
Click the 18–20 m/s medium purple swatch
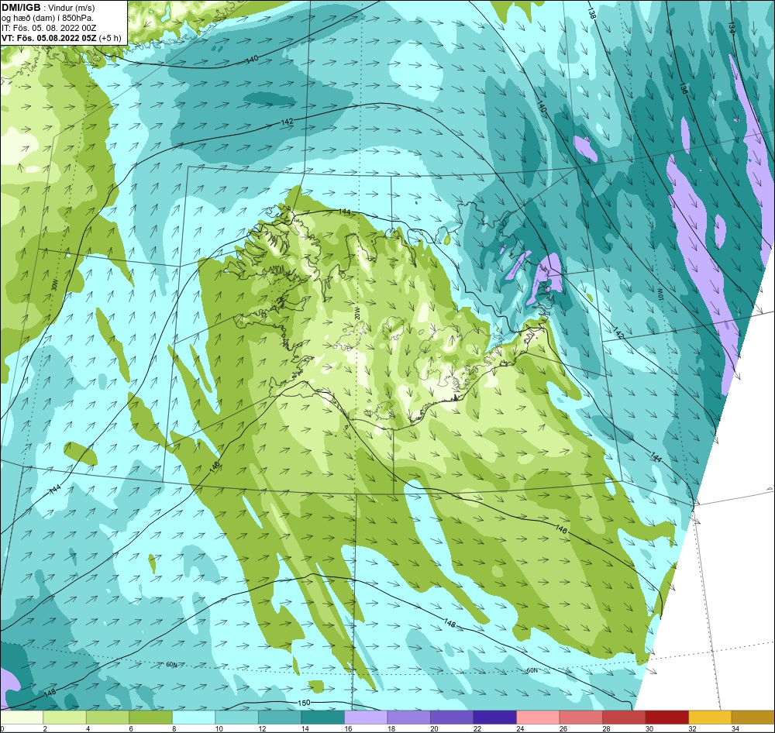coord(408,717)
